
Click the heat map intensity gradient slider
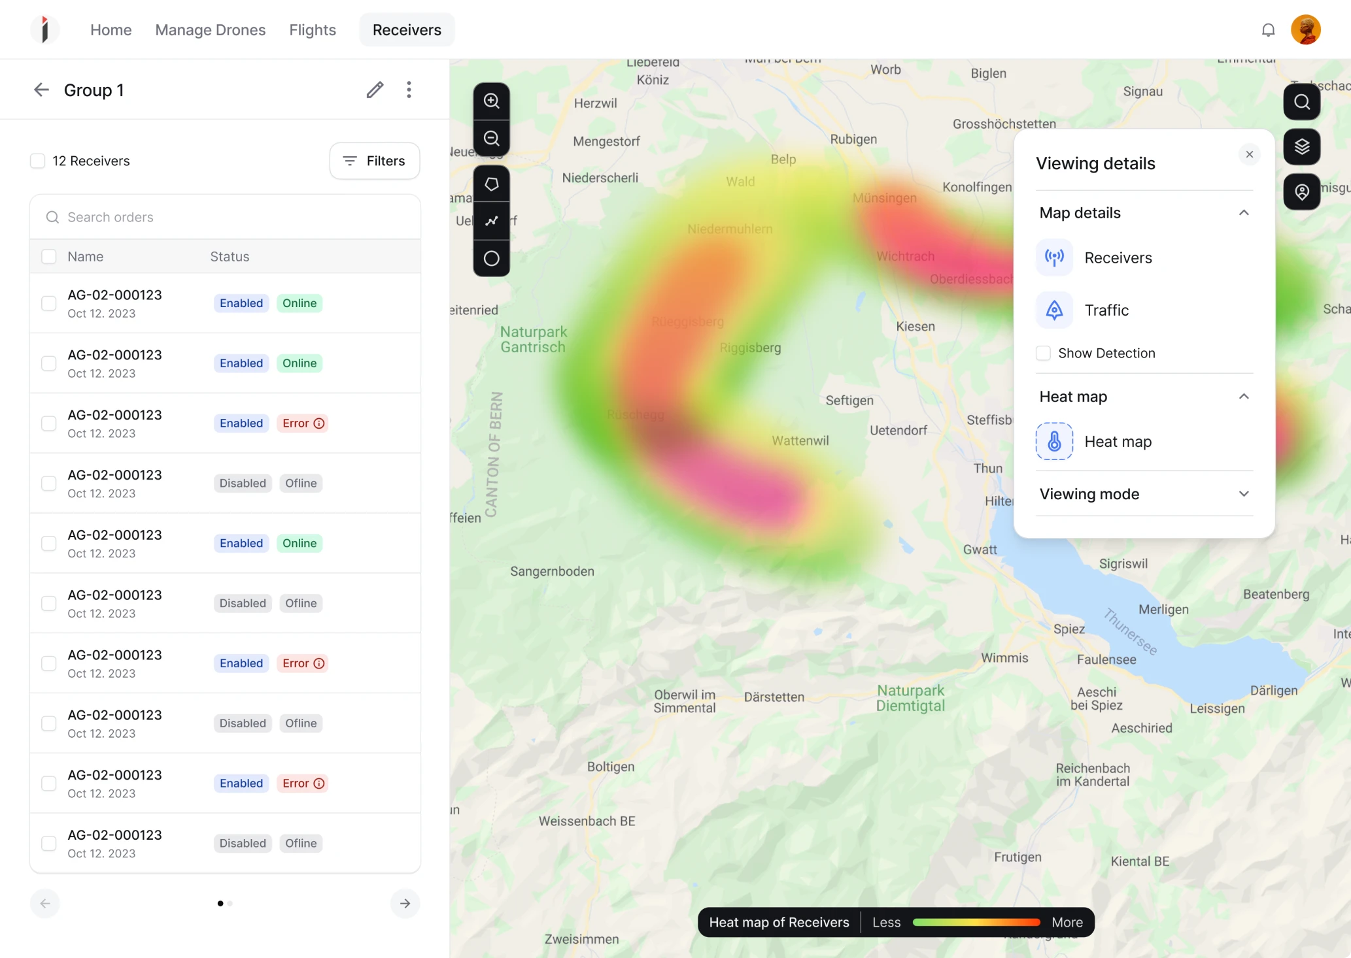tap(976, 922)
